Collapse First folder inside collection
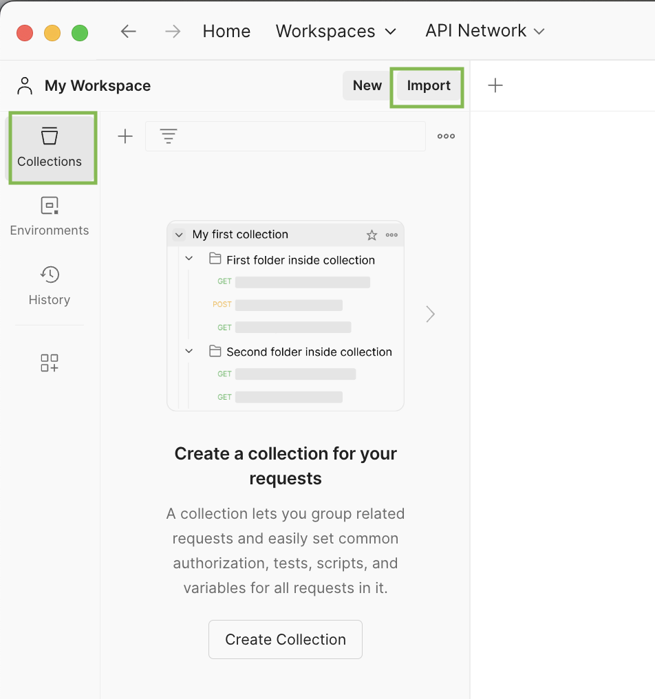The width and height of the screenshot is (655, 699). [x=189, y=259]
